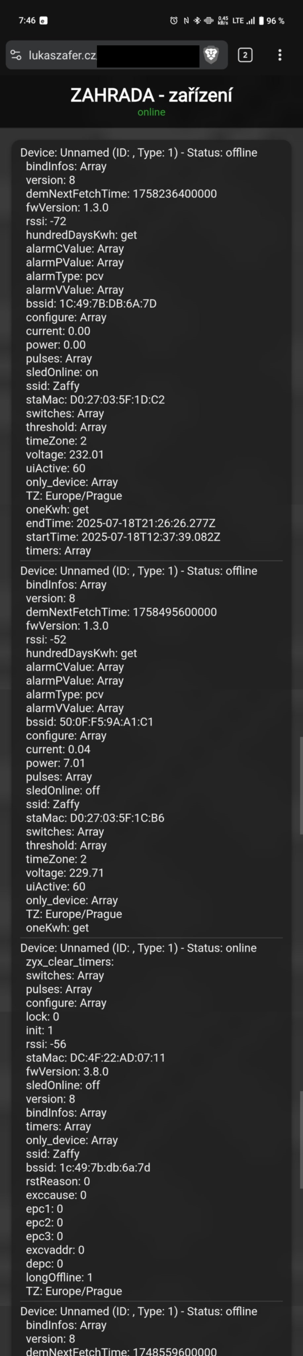Tap the Bluetooth status bar icon
Image resolution: width=303 pixels, height=1356 pixels.
coord(197,21)
